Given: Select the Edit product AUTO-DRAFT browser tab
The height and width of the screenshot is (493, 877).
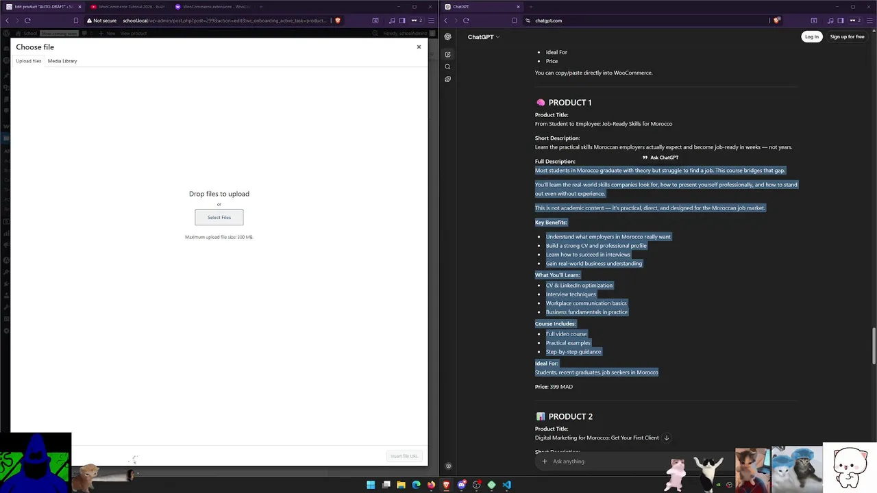Looking at the screenshot, I should [44, 7].
